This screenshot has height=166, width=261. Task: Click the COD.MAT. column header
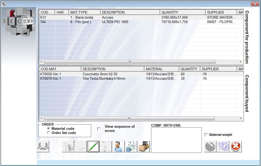[60, 69]
